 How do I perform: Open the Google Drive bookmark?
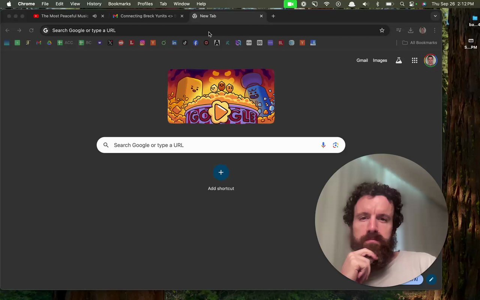tap(49, 43)
